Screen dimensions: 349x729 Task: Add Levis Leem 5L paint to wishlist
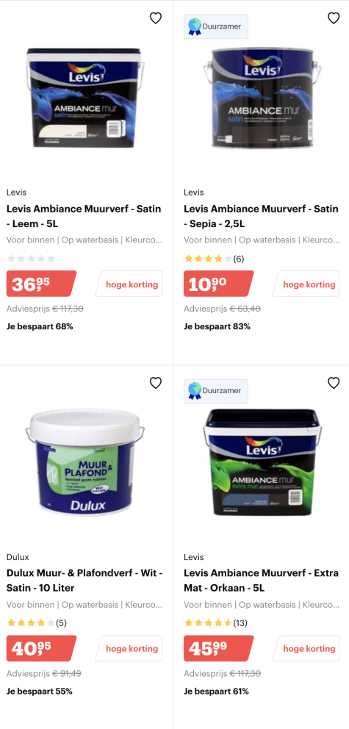tap(155, 18)
